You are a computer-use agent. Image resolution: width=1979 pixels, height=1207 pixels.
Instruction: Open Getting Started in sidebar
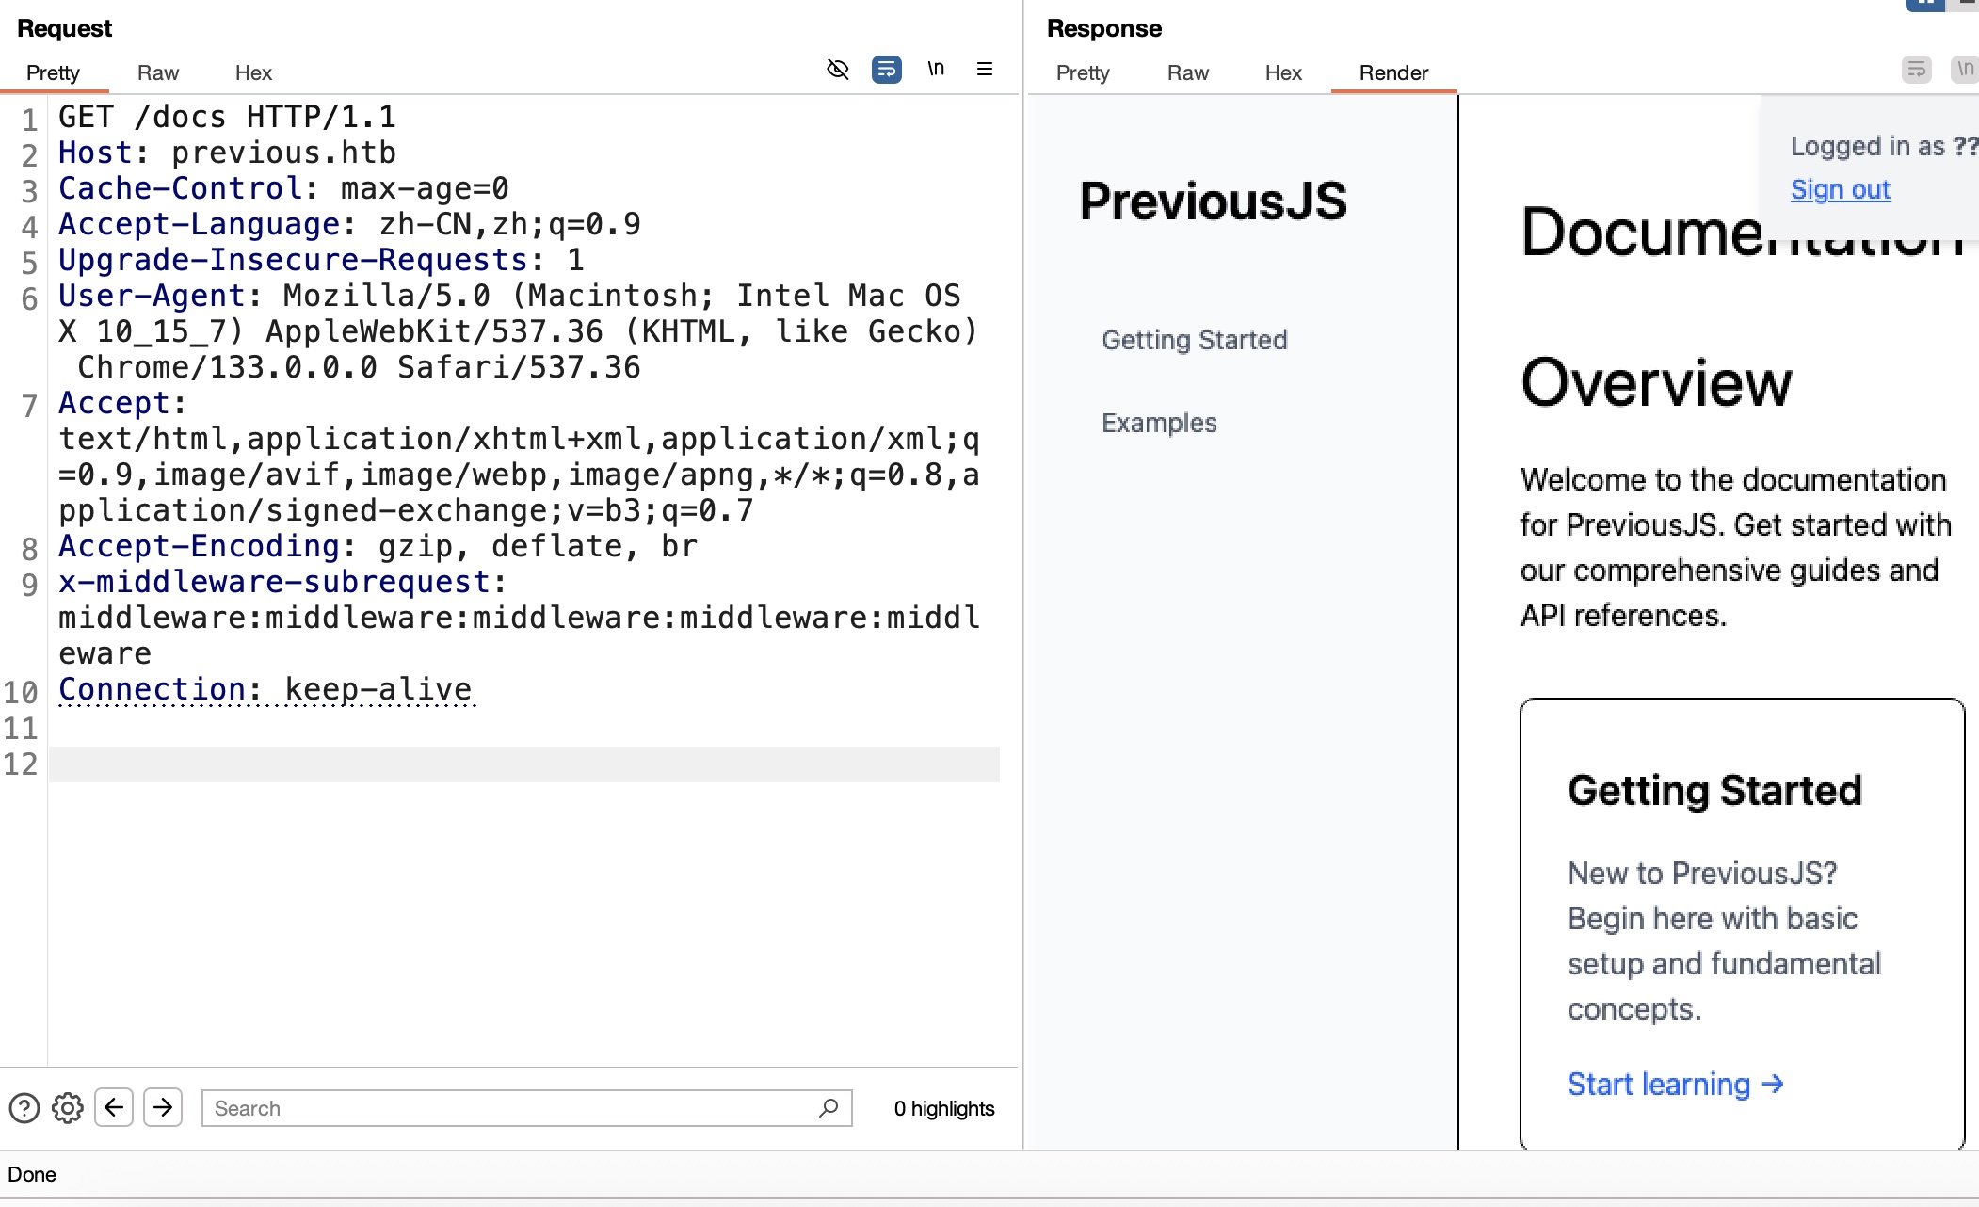pos(1194,340)
